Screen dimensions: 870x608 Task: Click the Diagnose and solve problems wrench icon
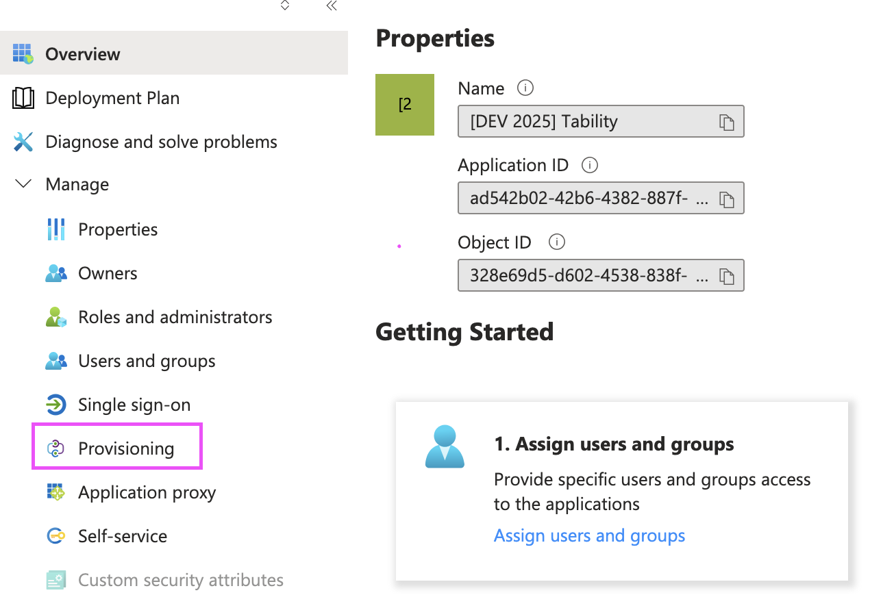point(23,142)
